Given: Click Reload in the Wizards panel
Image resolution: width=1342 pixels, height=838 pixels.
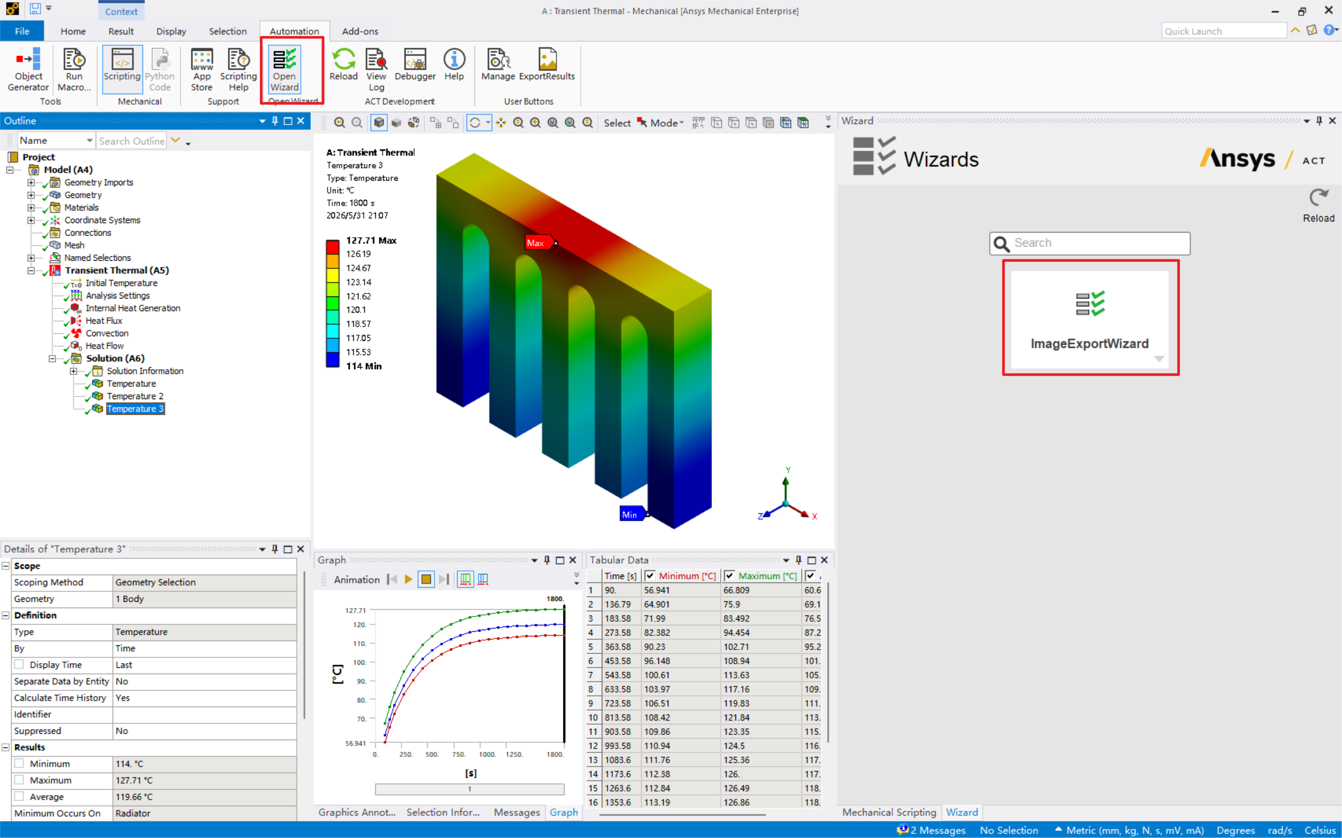Looking at the screenshot, I should point(1318,206).
